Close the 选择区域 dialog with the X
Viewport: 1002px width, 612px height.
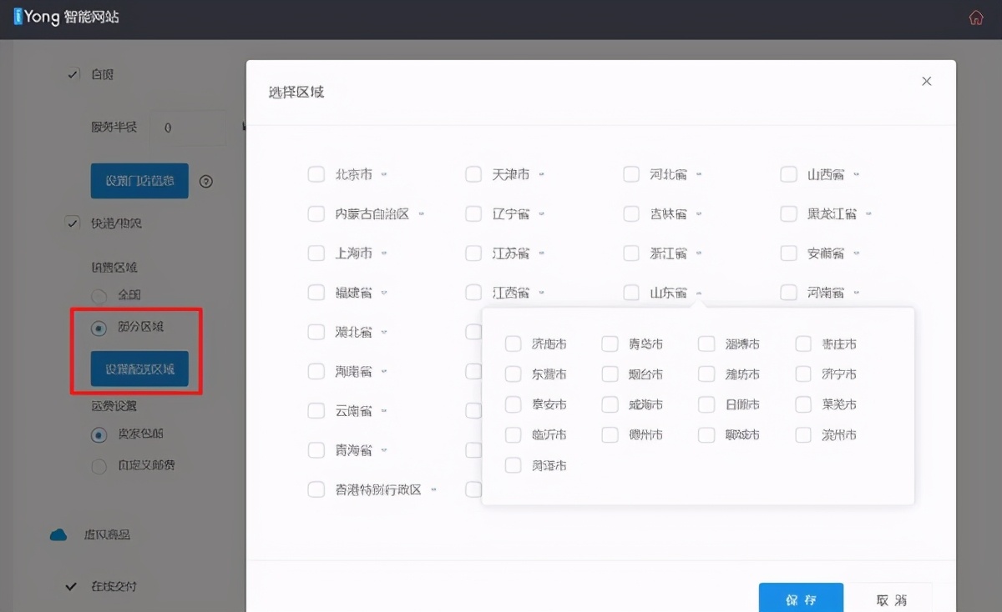coord(926,81)
